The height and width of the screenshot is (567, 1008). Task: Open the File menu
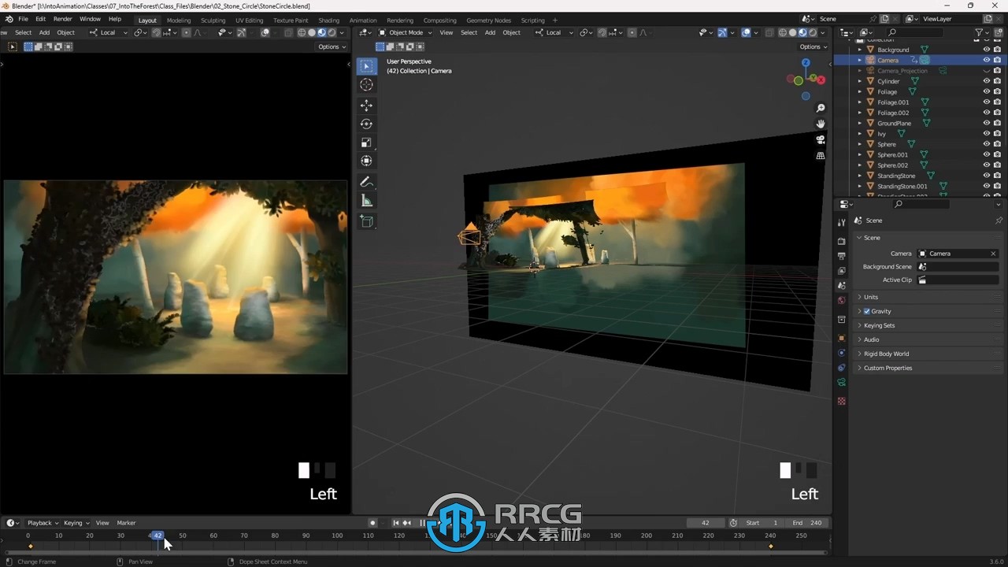23,19
